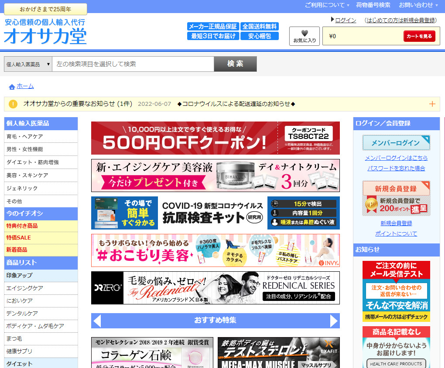Image resolution: width=445 pixels, height=368 pixels.
Task: Click the 新規会員登録 200ポイント banner button
Action: [396, 199]
